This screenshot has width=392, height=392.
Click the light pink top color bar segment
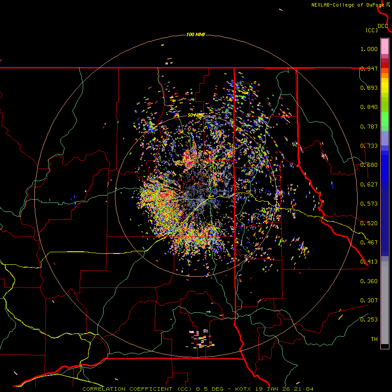(385, 47)
